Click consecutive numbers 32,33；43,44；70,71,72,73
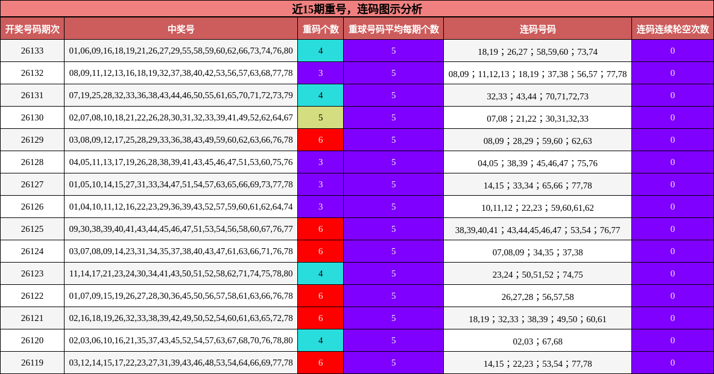 point(537,96)
